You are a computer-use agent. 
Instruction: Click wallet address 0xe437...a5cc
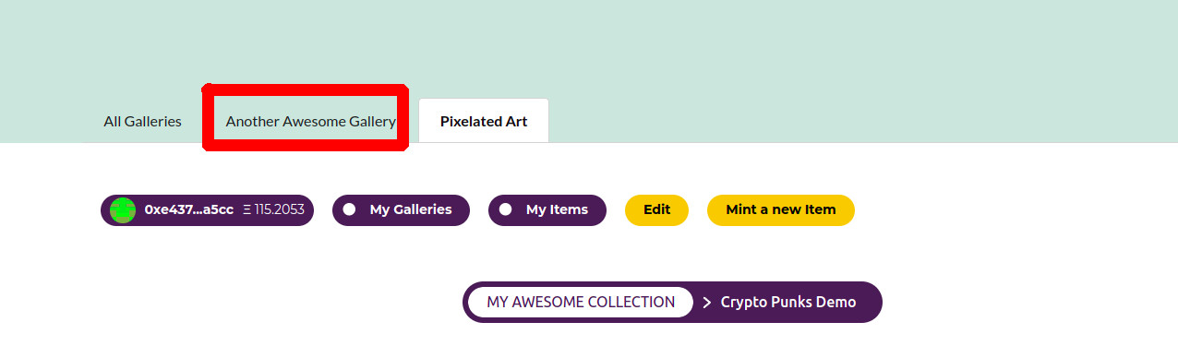(189, 209)
